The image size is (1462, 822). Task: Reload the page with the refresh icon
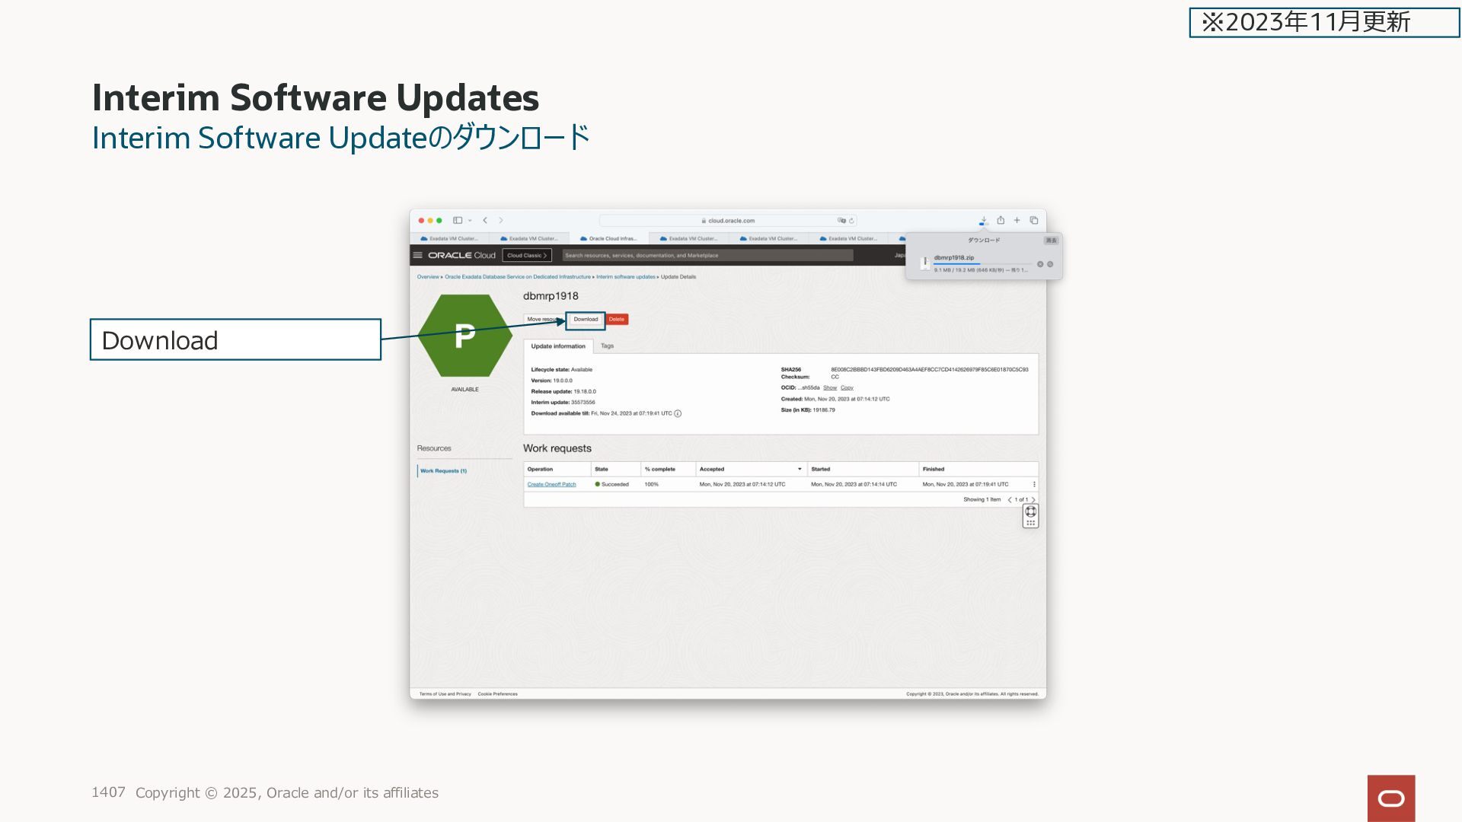coord(852,221)
